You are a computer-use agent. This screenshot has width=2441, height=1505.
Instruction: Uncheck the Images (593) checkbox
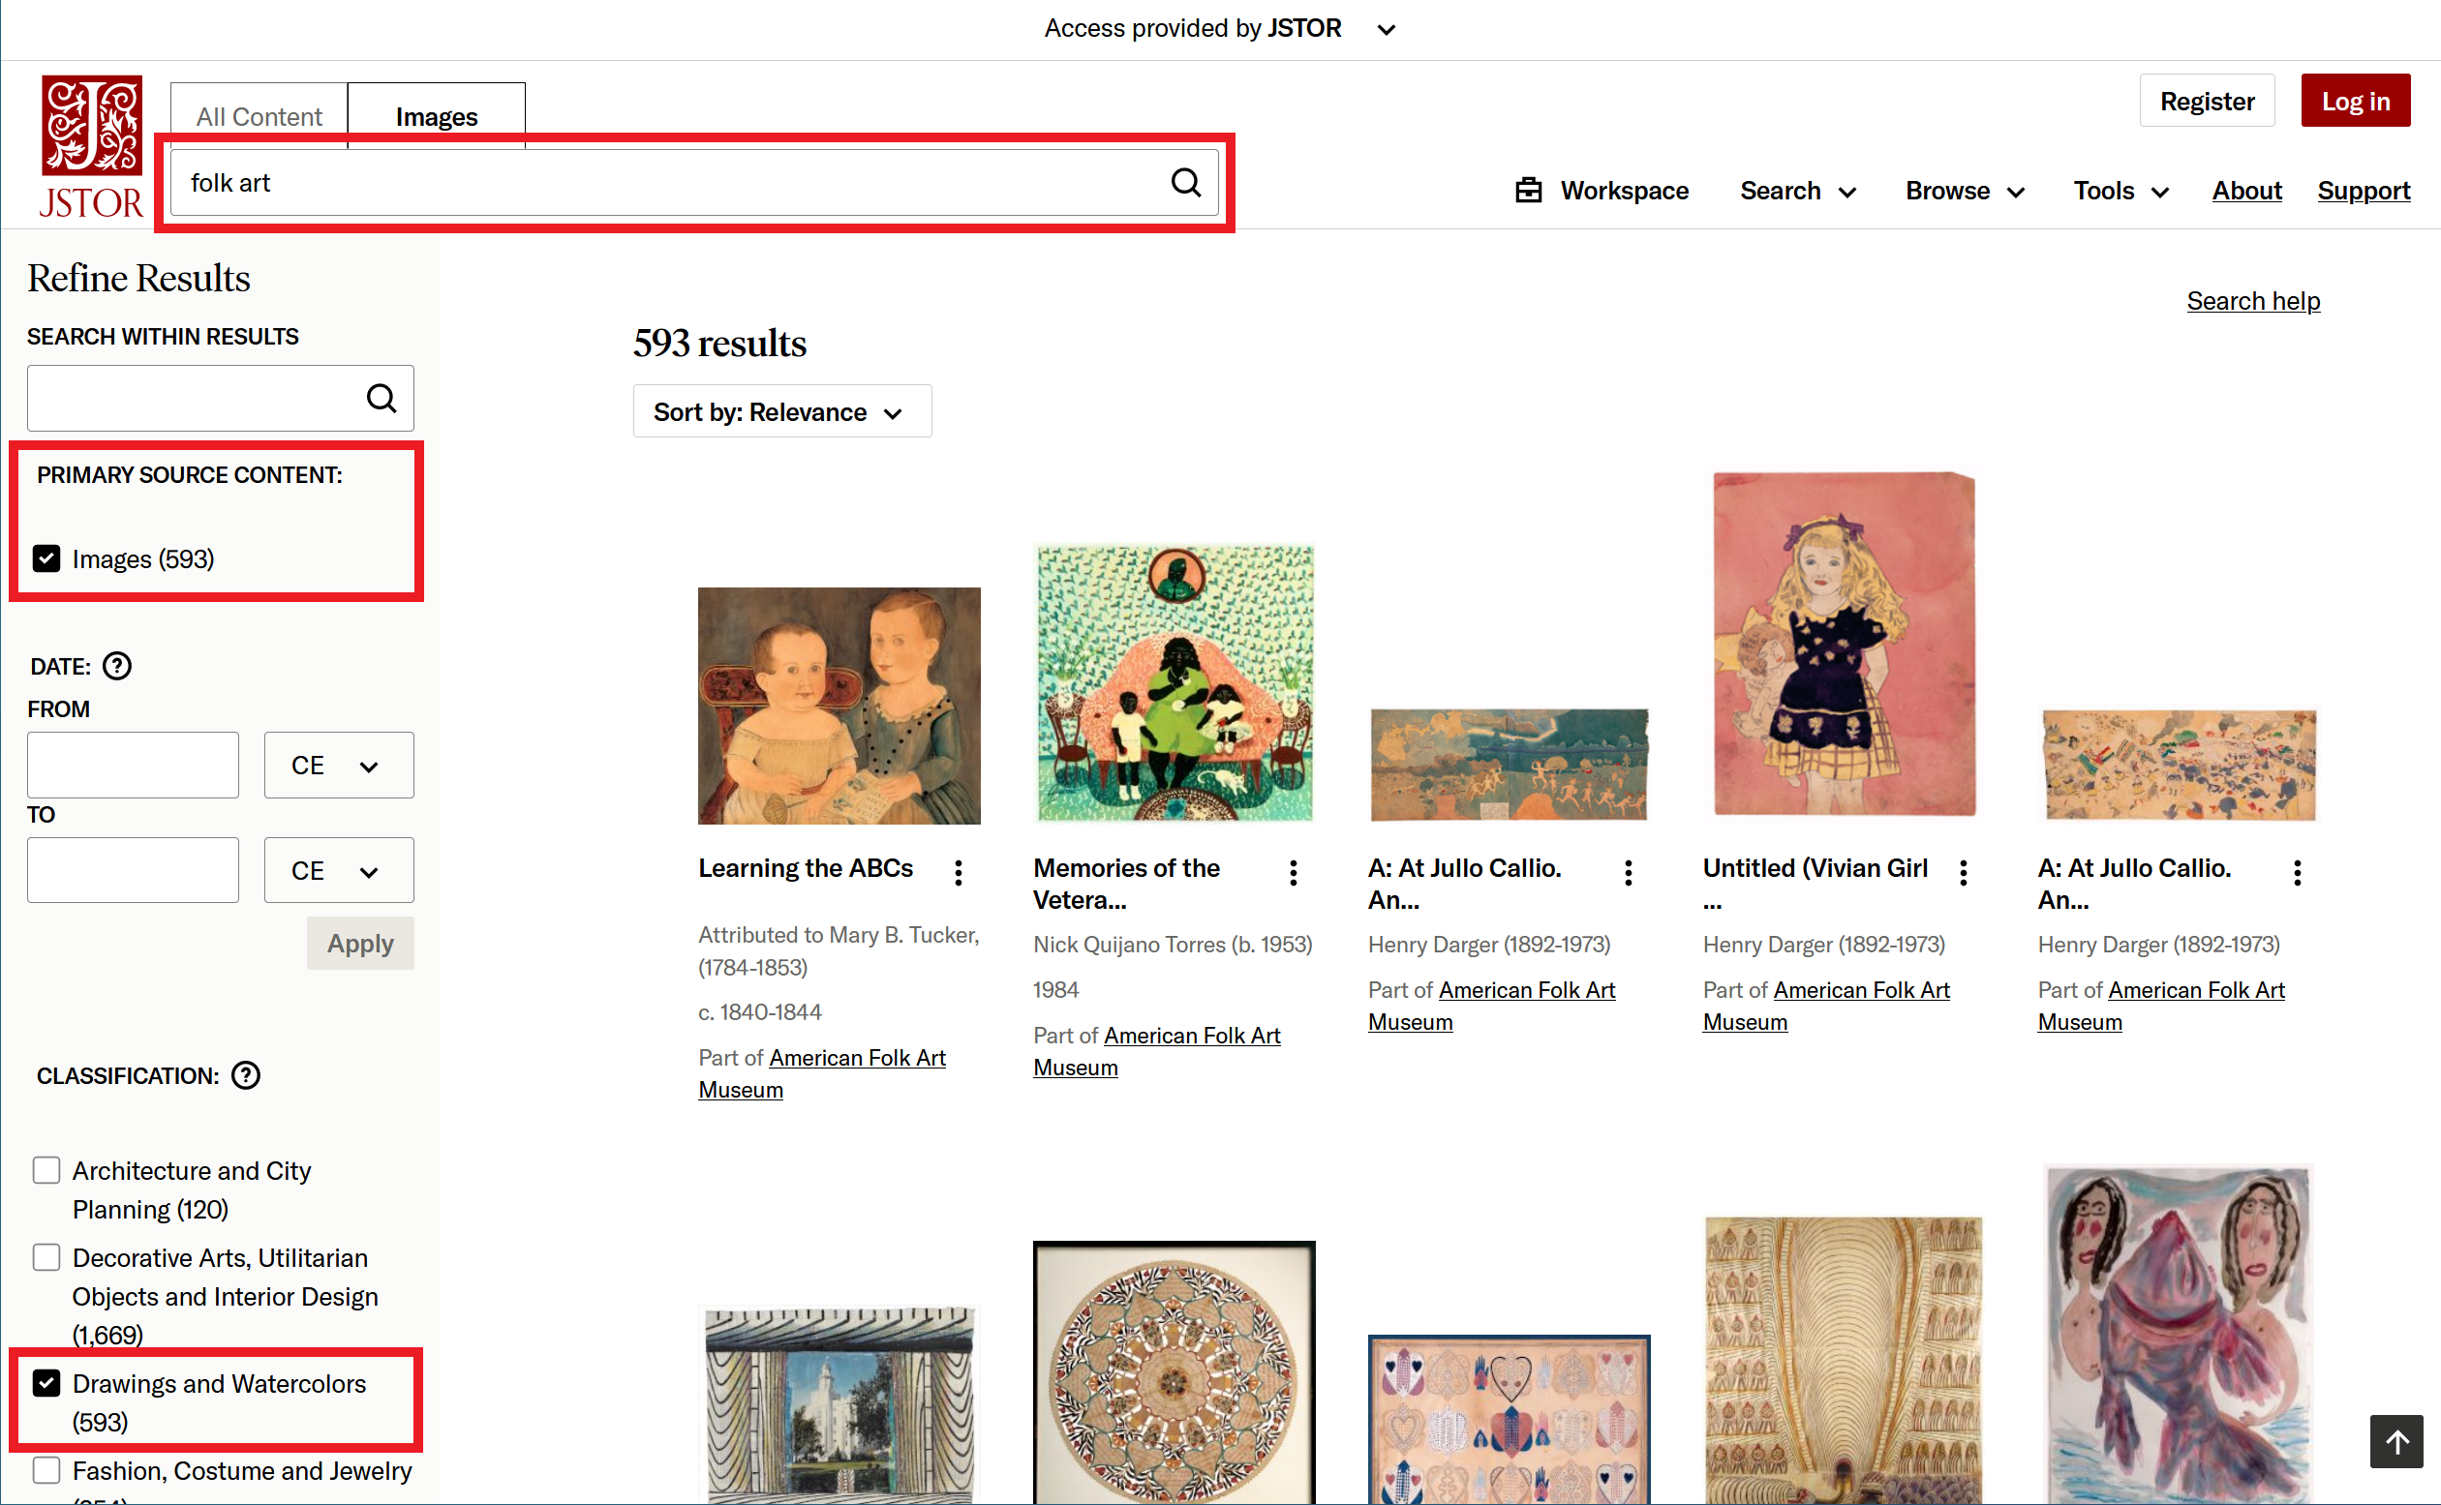46,558
